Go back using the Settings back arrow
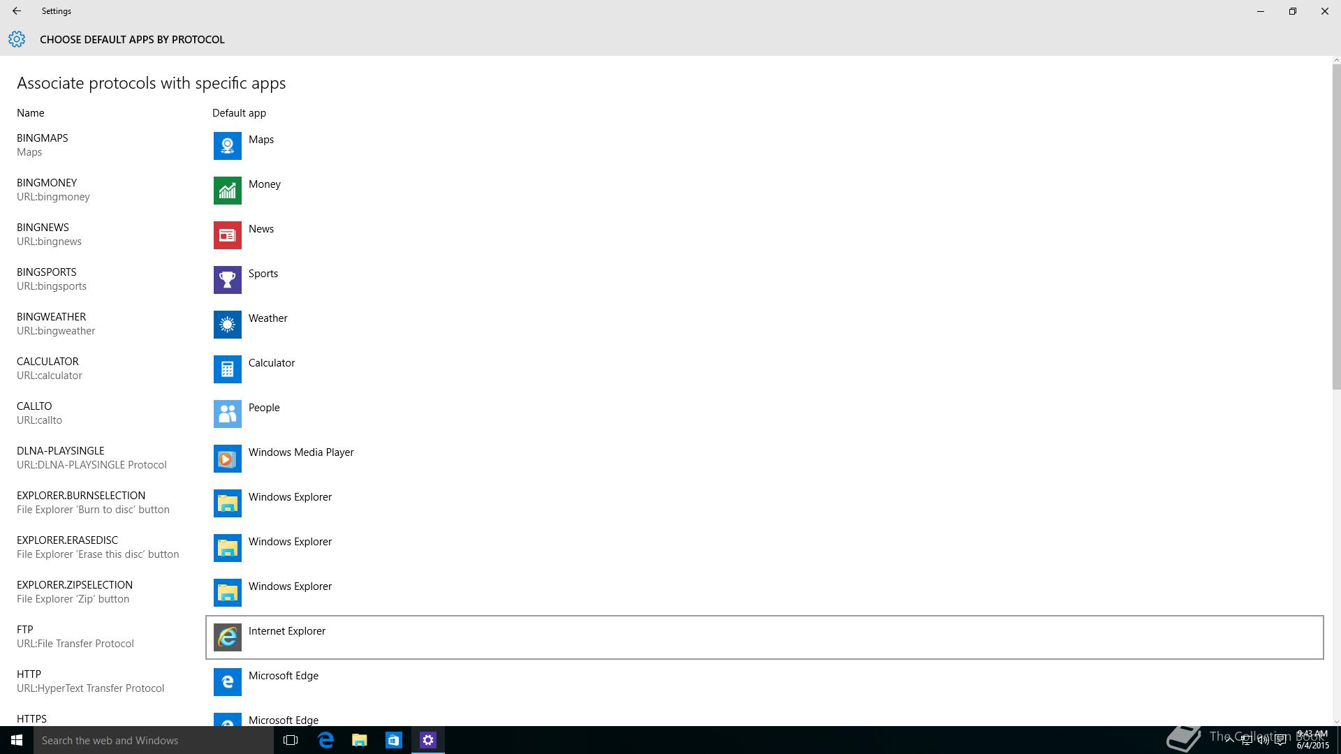Viewport: 1341px width, 754px height. (x=17, y=11)
